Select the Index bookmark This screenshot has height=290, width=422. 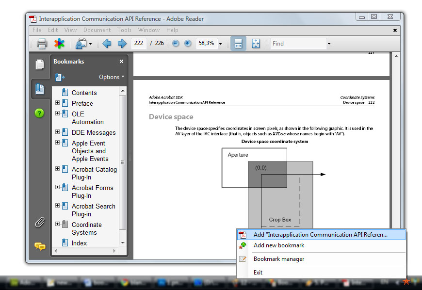[79, 243]
